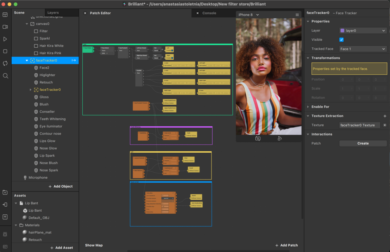Open the simulator hamburger menu
This screenshot has height=252, width=390.
(297, 15)
